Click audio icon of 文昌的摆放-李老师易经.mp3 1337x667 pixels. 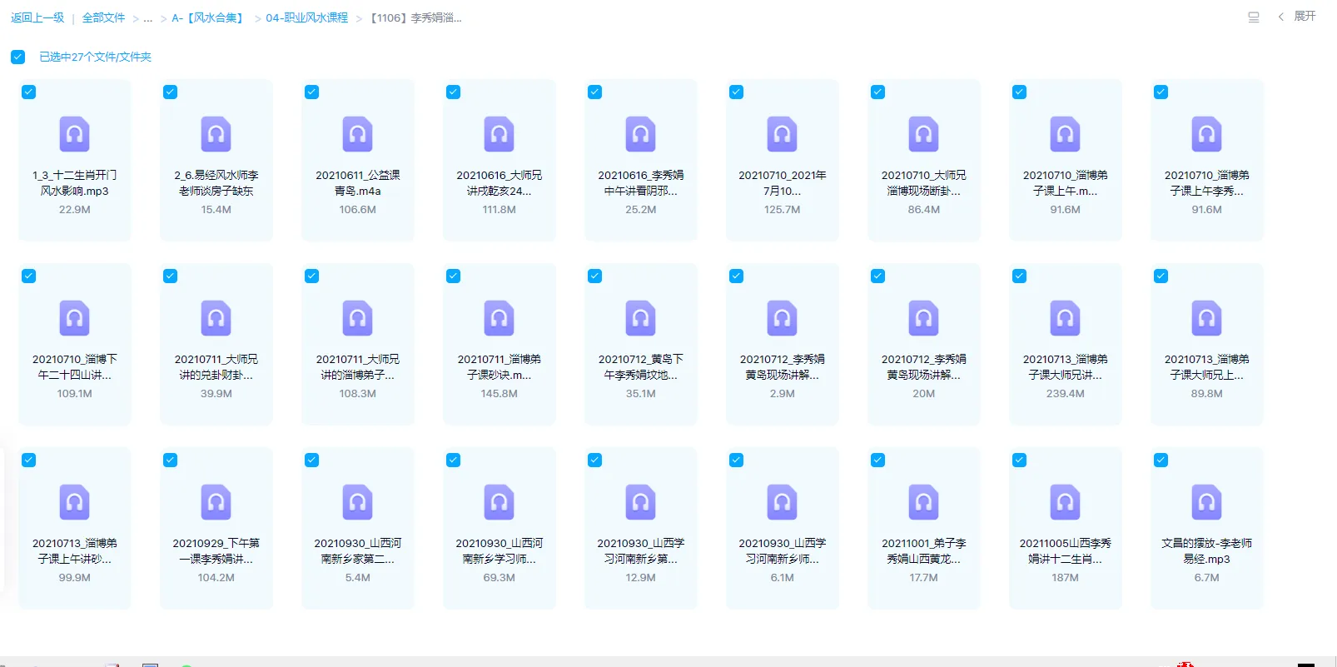click(x=1206, y=502)
